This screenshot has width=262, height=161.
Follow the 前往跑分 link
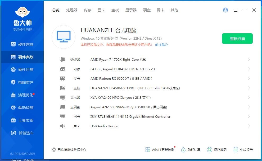tap(161, 45)
